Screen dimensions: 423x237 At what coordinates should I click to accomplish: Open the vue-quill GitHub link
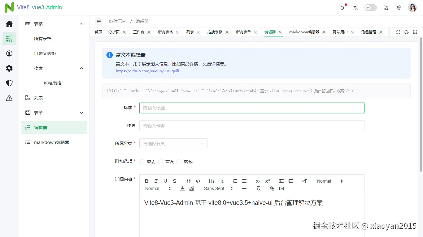147,71
